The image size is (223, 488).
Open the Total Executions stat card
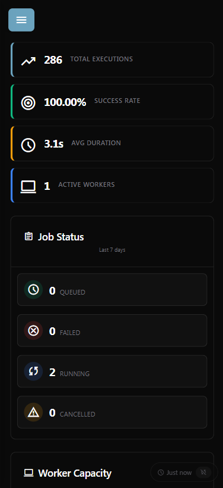[112, 60]
